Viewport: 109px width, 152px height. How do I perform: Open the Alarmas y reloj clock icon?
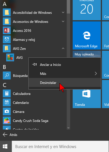(x=7, y=39)
